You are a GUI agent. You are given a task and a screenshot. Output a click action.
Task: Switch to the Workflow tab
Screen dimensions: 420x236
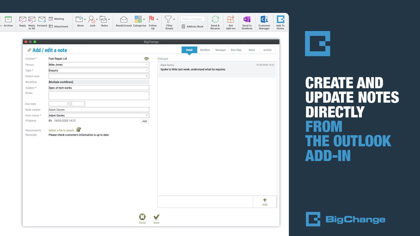tap(205, 50)
